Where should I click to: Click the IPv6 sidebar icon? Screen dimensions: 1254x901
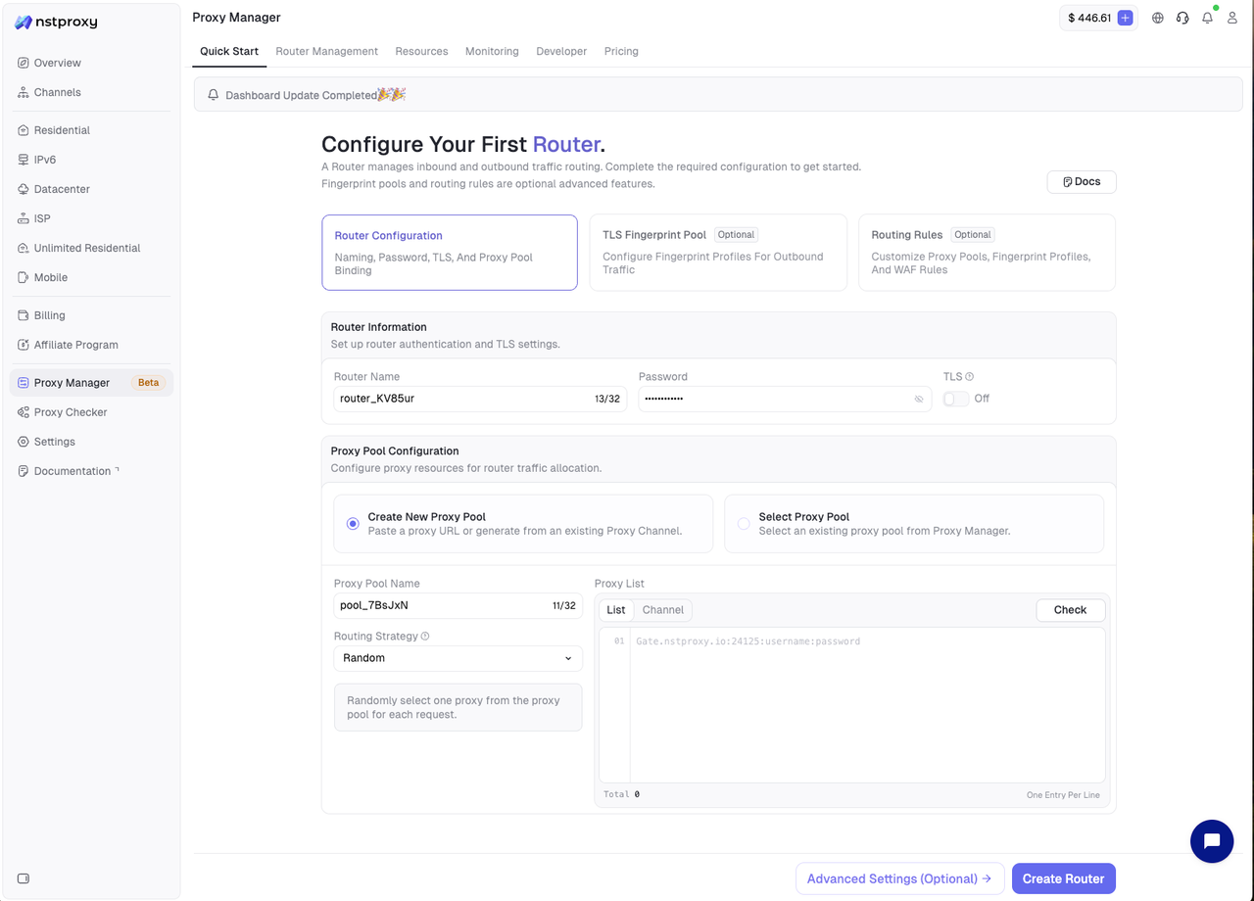click(24, 160)
